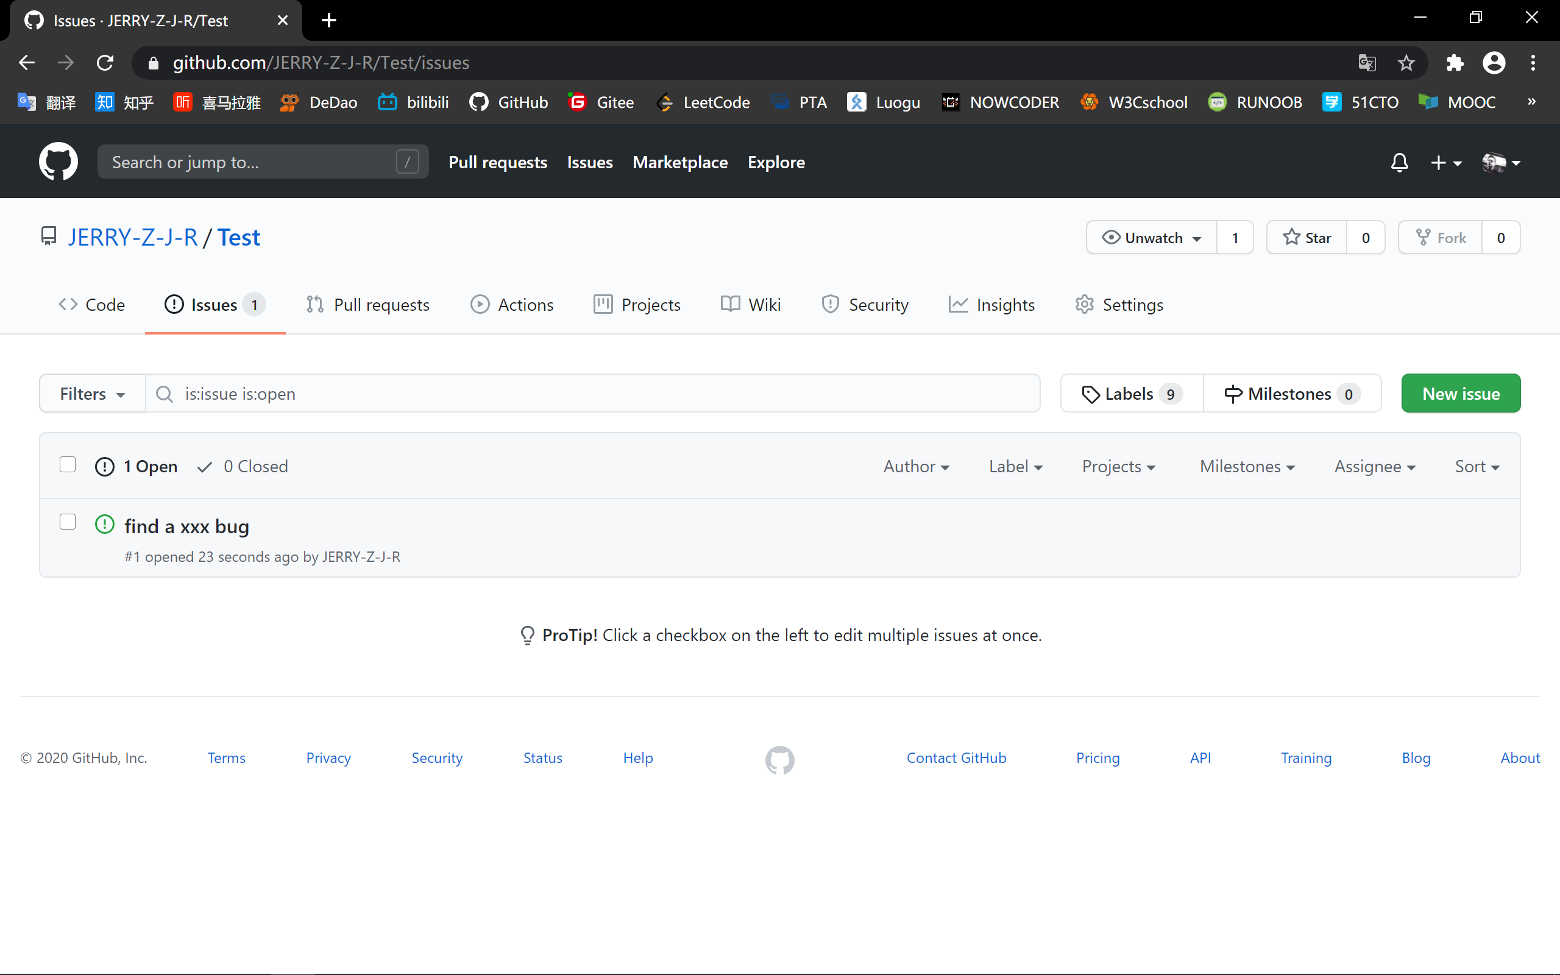Image resolution: width=1560 pixels, height=975 pixels.
Task: Open the notifications bell
Action: click(x=1399, y=163)
